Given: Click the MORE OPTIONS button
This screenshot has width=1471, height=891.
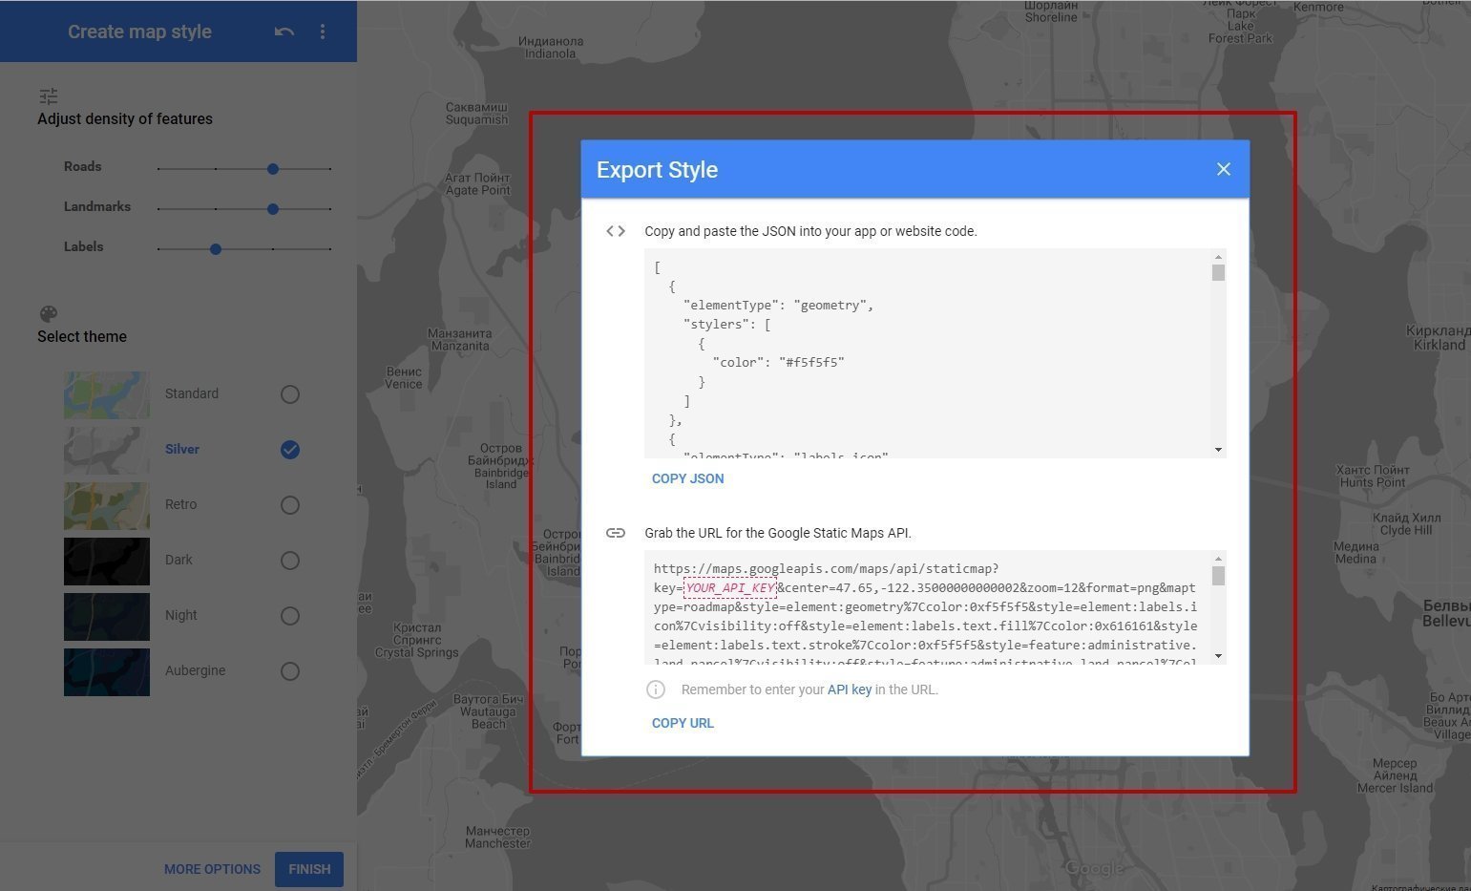Looking at the screenshot, I should (212, 869).
